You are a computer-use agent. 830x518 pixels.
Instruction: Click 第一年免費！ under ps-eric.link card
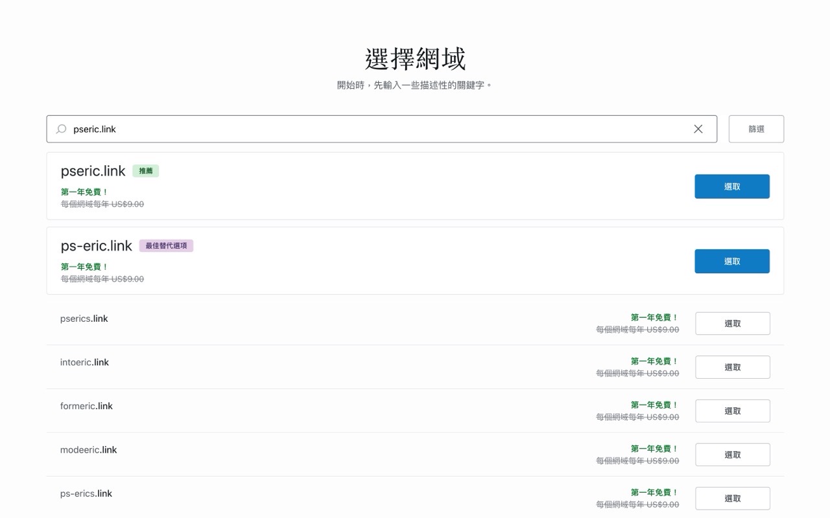pos(85,267)
